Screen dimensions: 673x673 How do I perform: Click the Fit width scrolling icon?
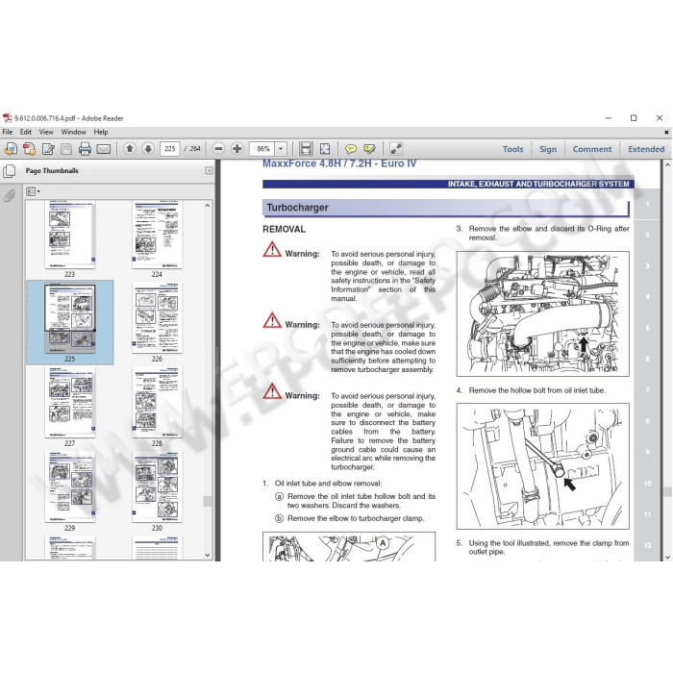[x=306, y=149]
